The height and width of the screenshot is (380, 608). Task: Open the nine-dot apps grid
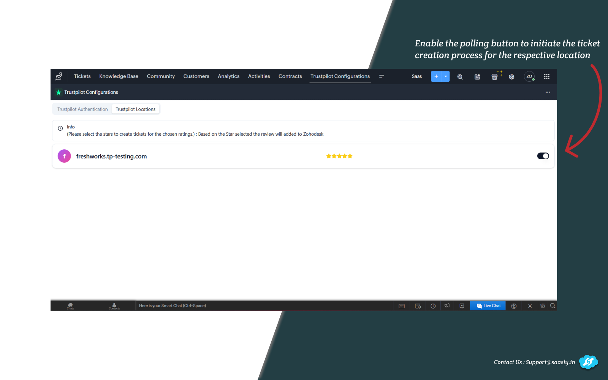pos(546,76)
